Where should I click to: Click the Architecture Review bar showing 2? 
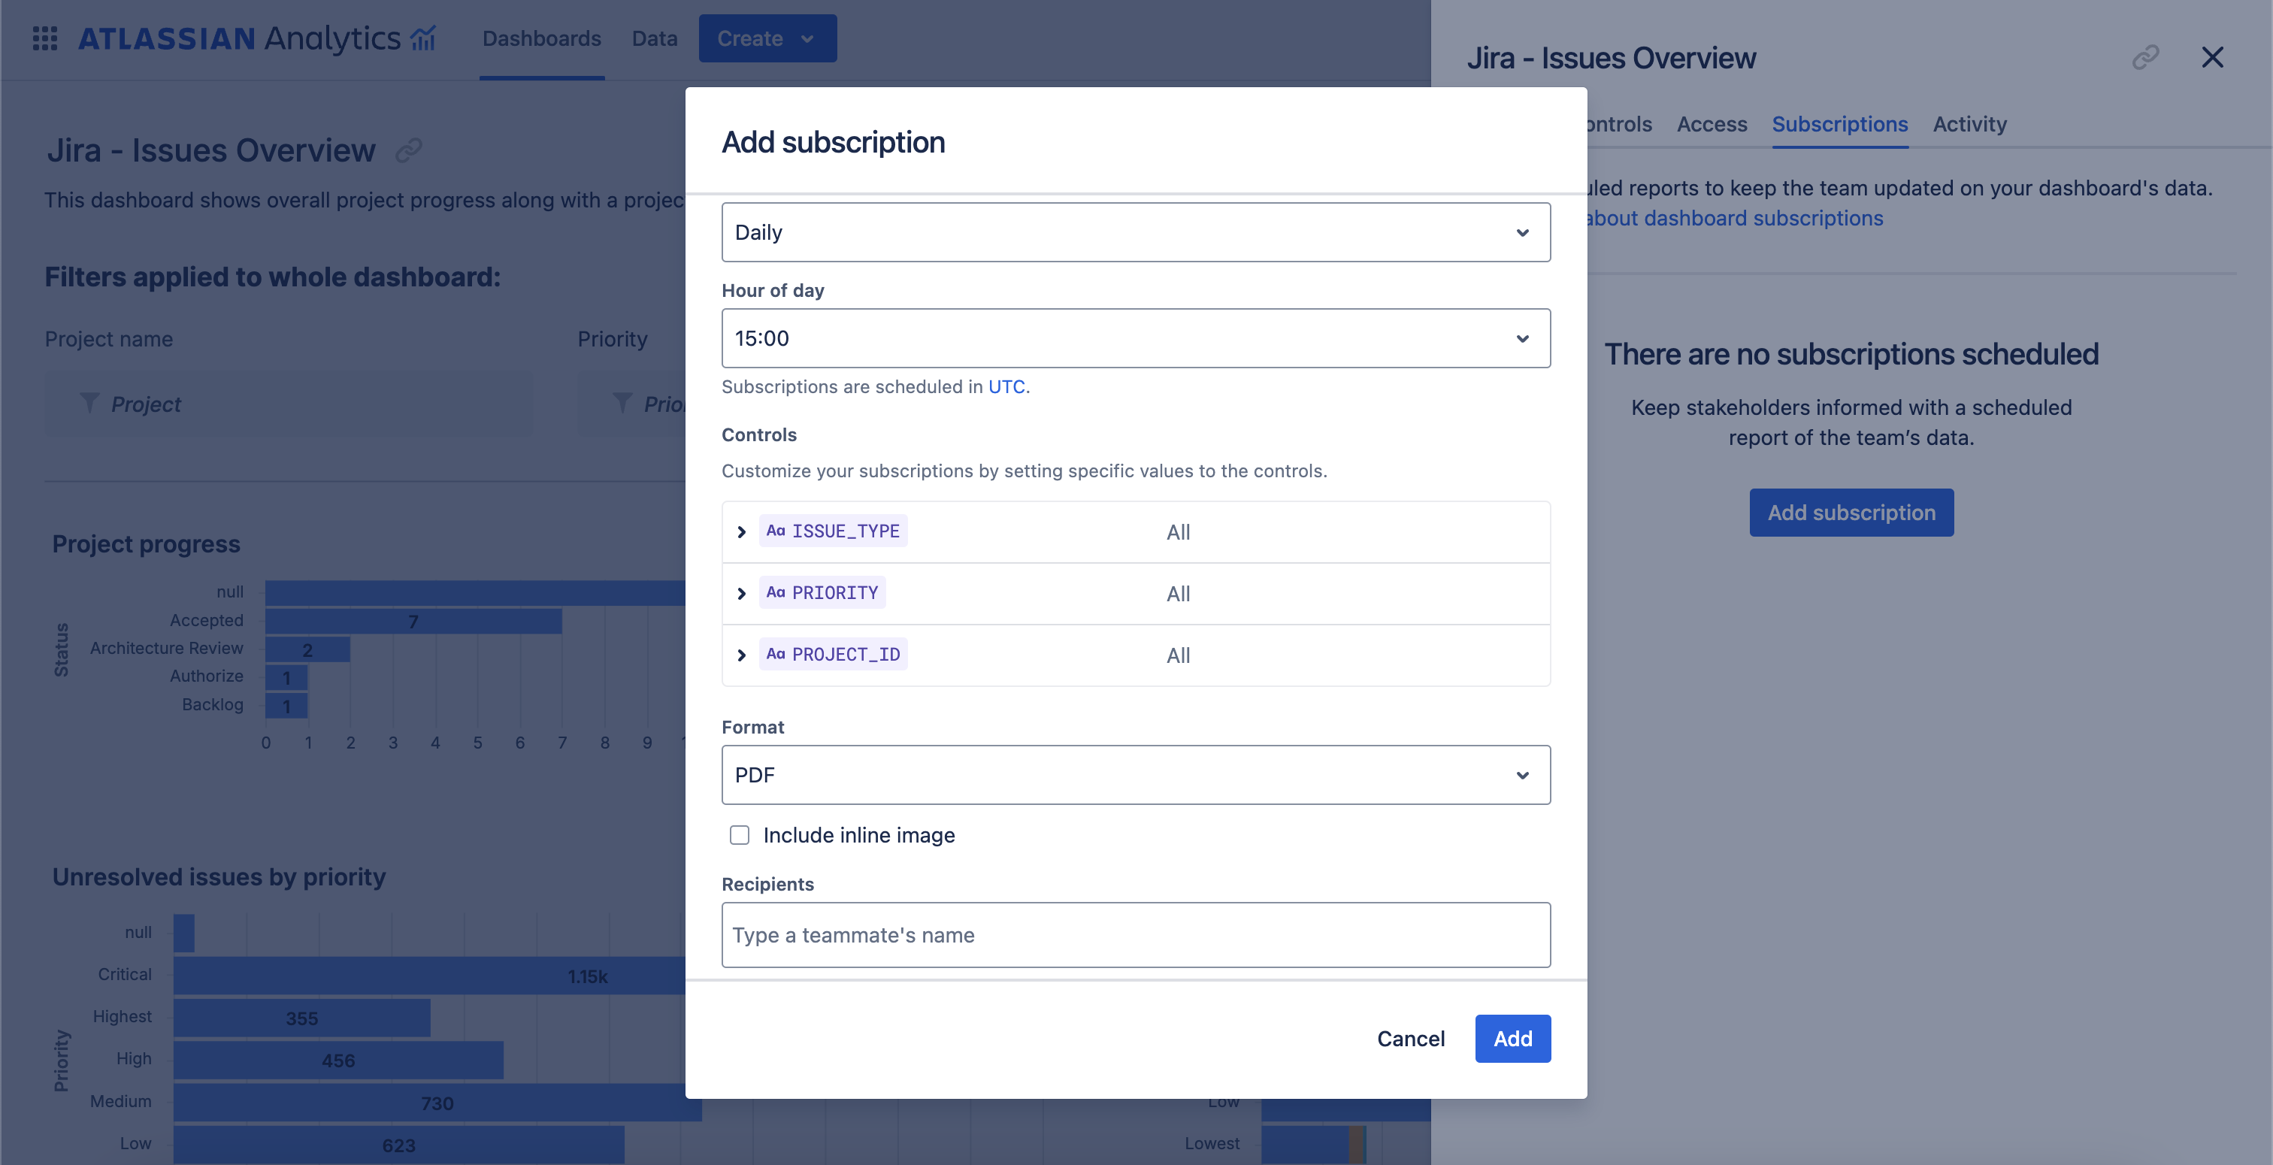click(307, 649)
